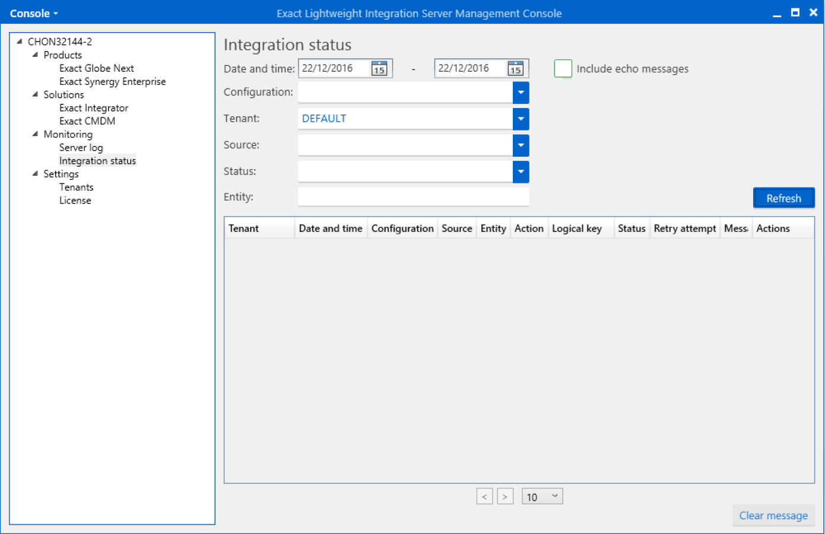Sort by Retry attempt column header
Image resolution: width=825 pixels, height=534 pixels.
point(685,228)
